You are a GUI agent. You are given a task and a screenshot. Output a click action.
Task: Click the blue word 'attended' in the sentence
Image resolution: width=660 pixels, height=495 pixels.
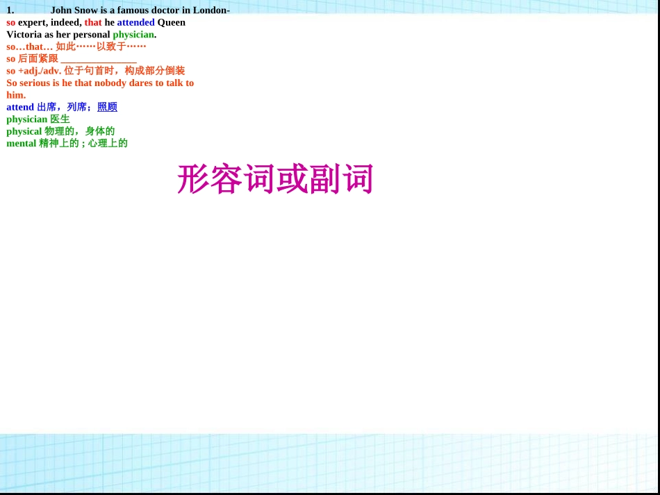(136, 22)
